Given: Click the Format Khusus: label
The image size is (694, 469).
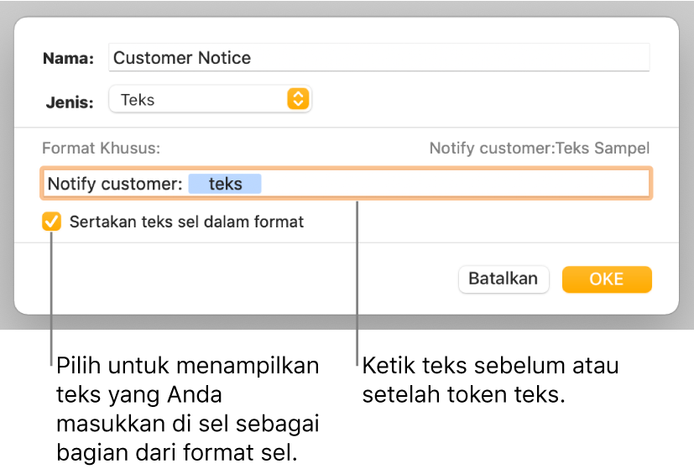Looking at the screenshot, I should tap(101, 148).
